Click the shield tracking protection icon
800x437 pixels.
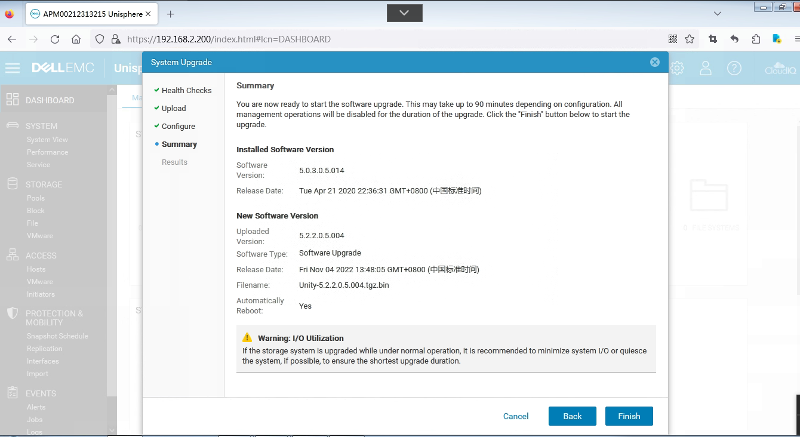pyautogui.click(x=100, y=39)
